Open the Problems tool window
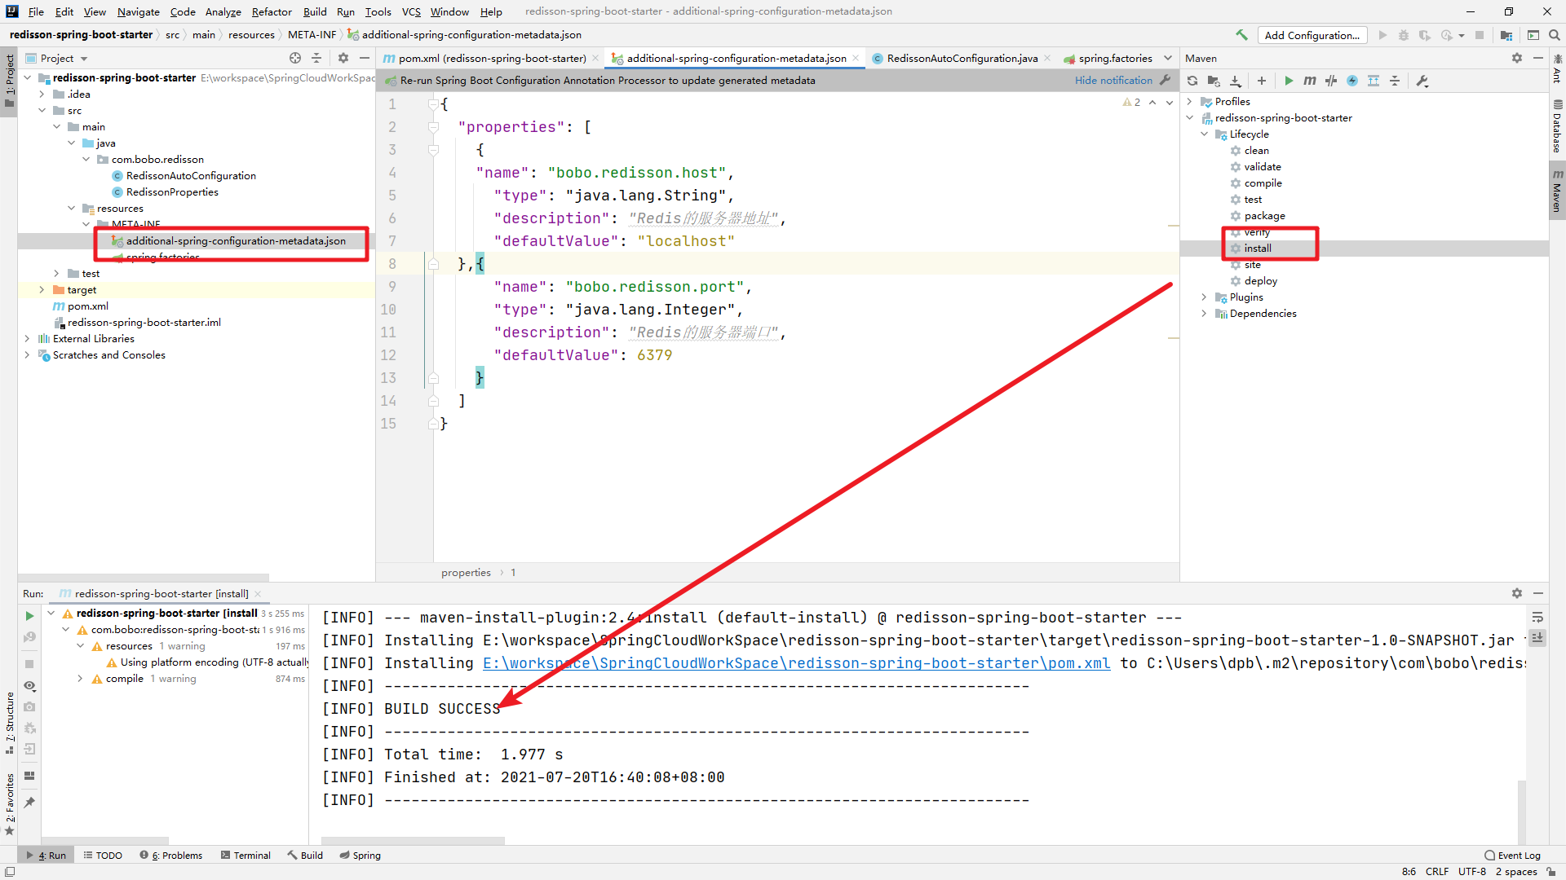The height and width of the screenshot is (880, 1566). point(171,855)
